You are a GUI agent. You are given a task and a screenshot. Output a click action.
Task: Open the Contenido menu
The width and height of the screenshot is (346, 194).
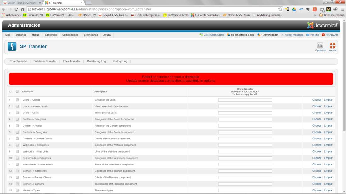coord(51,35)
